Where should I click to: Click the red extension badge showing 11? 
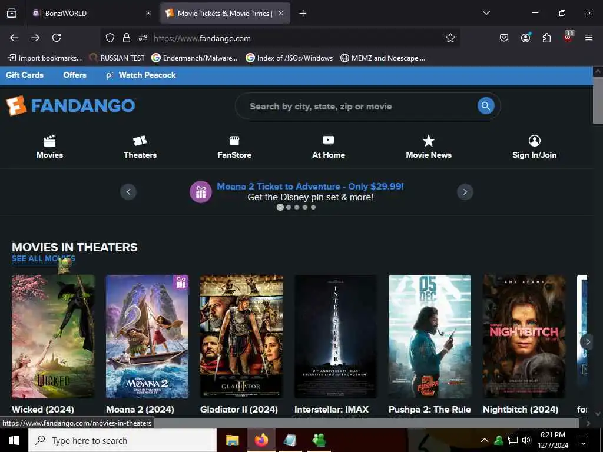568,36
